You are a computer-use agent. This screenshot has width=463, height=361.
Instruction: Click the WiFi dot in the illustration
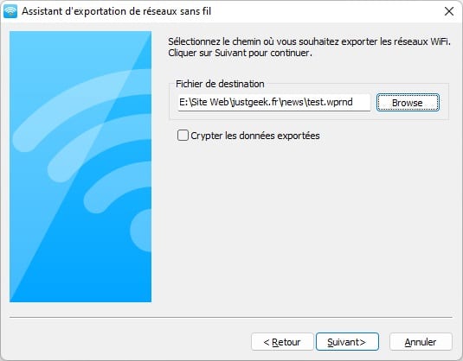click(143, 231)
